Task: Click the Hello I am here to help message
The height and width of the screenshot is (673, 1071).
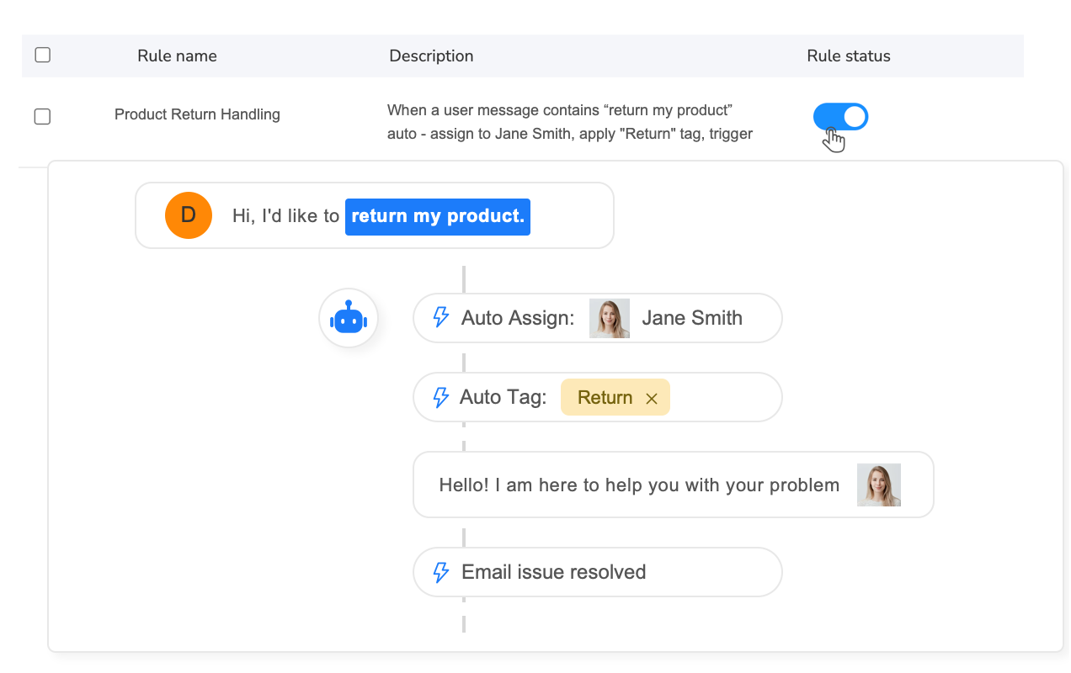Action: pyautogui.click(x=638, y=485)
